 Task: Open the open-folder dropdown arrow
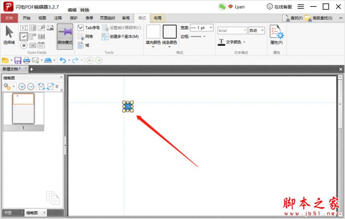11,60
